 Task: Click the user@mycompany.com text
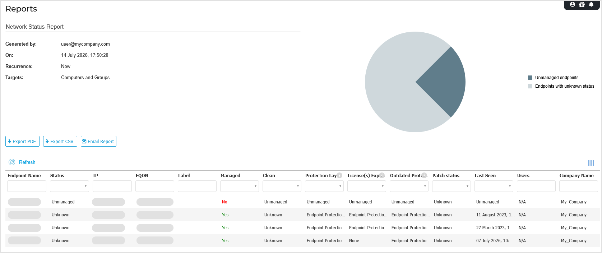tap(85, 44)
